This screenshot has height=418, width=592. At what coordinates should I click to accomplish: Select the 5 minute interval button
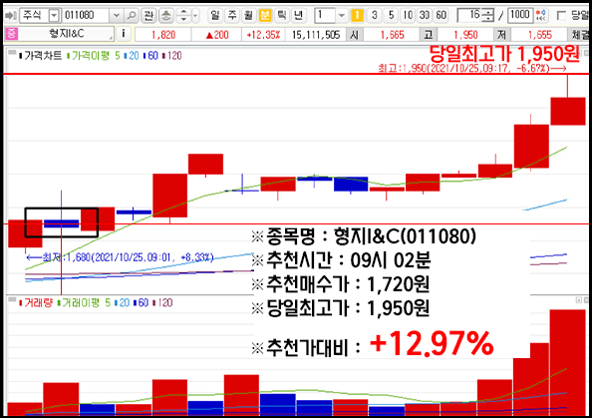[391, 16]
